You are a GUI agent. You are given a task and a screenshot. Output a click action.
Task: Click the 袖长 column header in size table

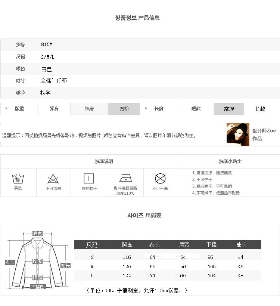(x=242, y=244)
